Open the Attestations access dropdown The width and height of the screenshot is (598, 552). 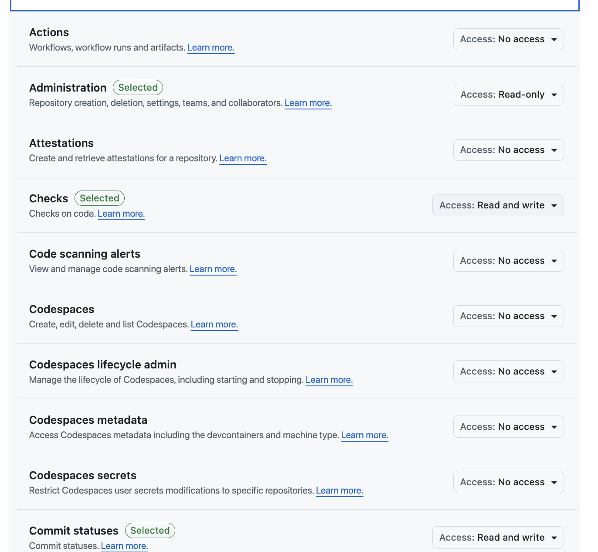(x=508, y=150)
